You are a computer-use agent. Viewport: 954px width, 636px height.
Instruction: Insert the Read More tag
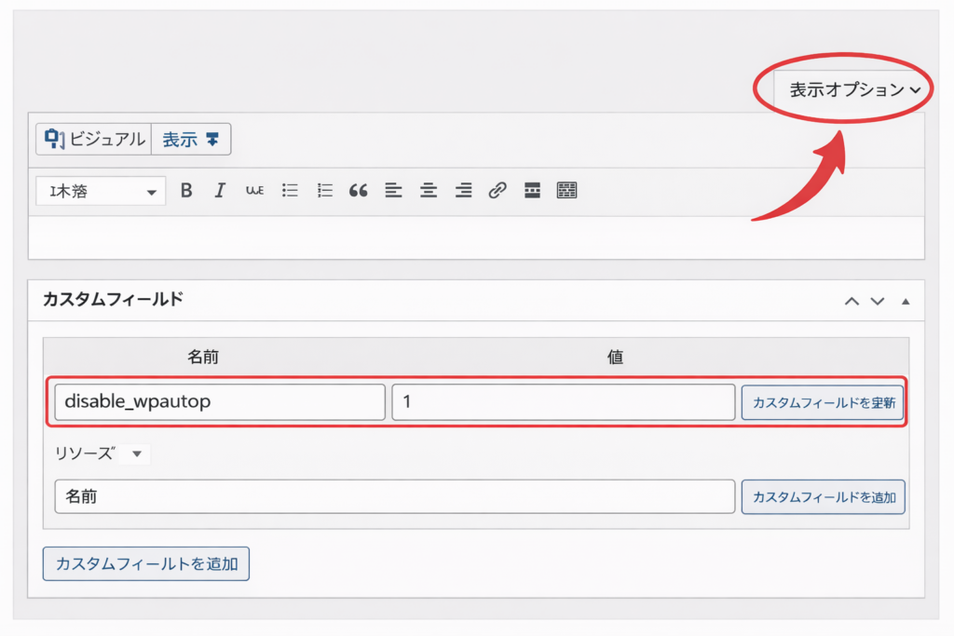(x=531, y=190)
